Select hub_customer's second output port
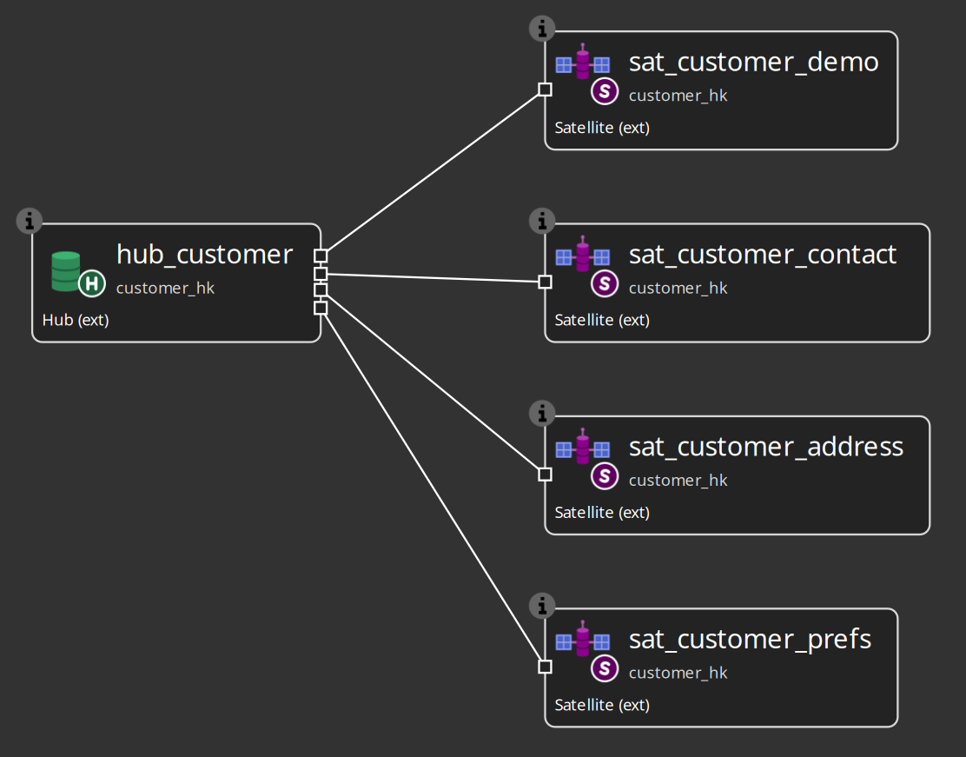The image size is (966, 757). (321, 273)
